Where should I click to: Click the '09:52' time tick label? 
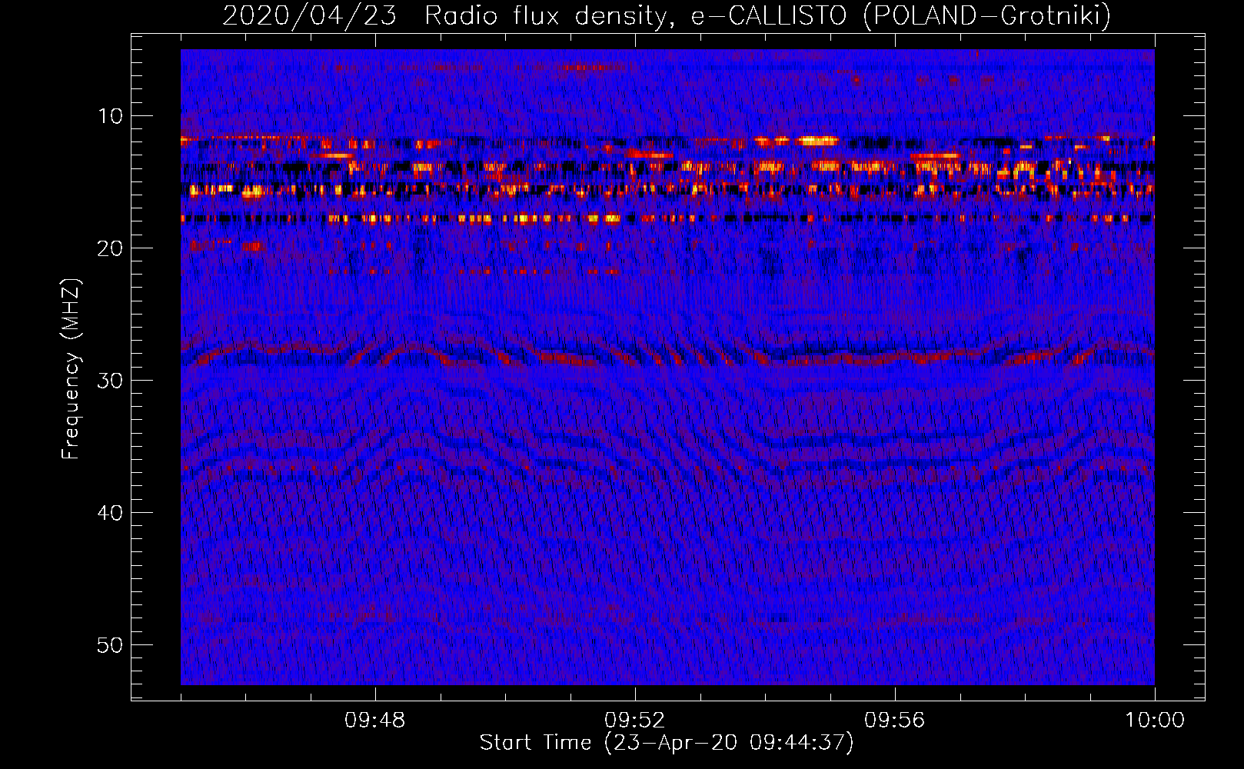pyautogui.click(x=634, y=721)
